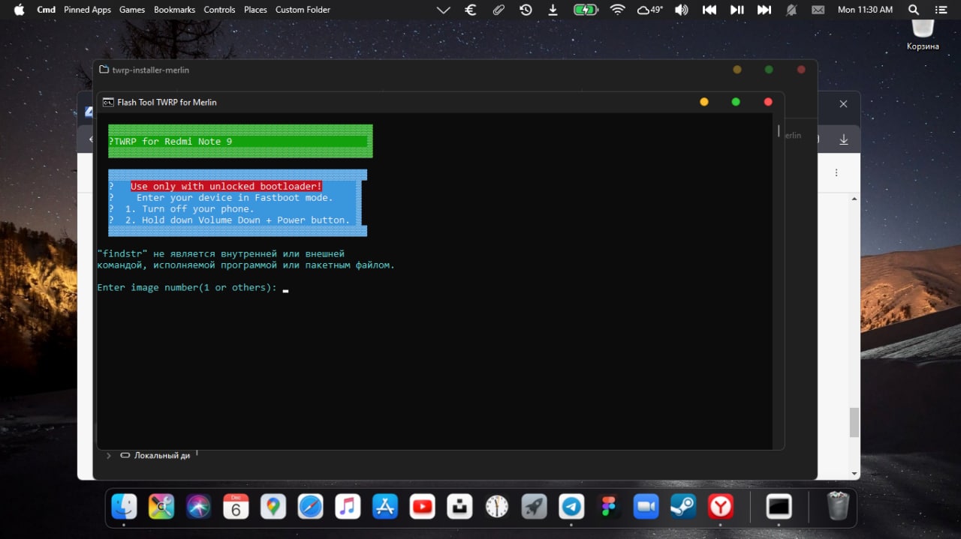Open the volume speaker icon

[x=681, y=10]
